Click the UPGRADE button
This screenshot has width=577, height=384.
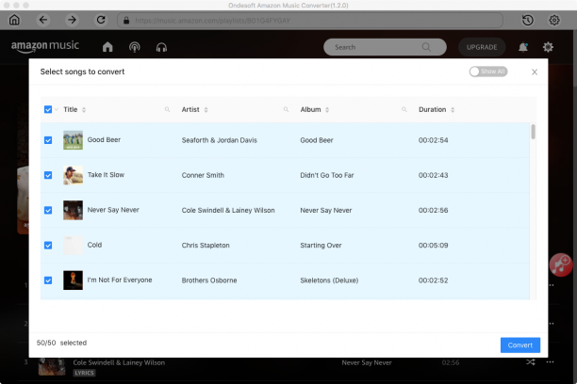(482, 47)
